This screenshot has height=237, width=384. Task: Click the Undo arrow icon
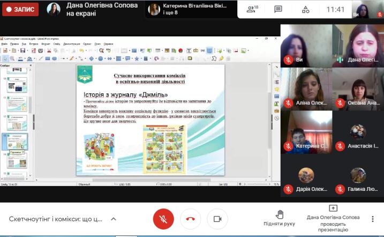pos(81,50)
